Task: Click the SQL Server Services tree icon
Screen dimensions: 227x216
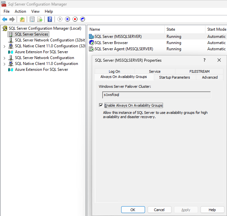Action: click(x=10, y=34)
